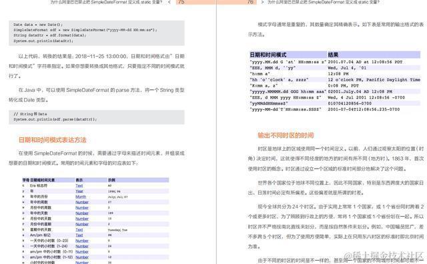
Task: Click the example cell July; Jul; 07
Action: pos(117,197)
